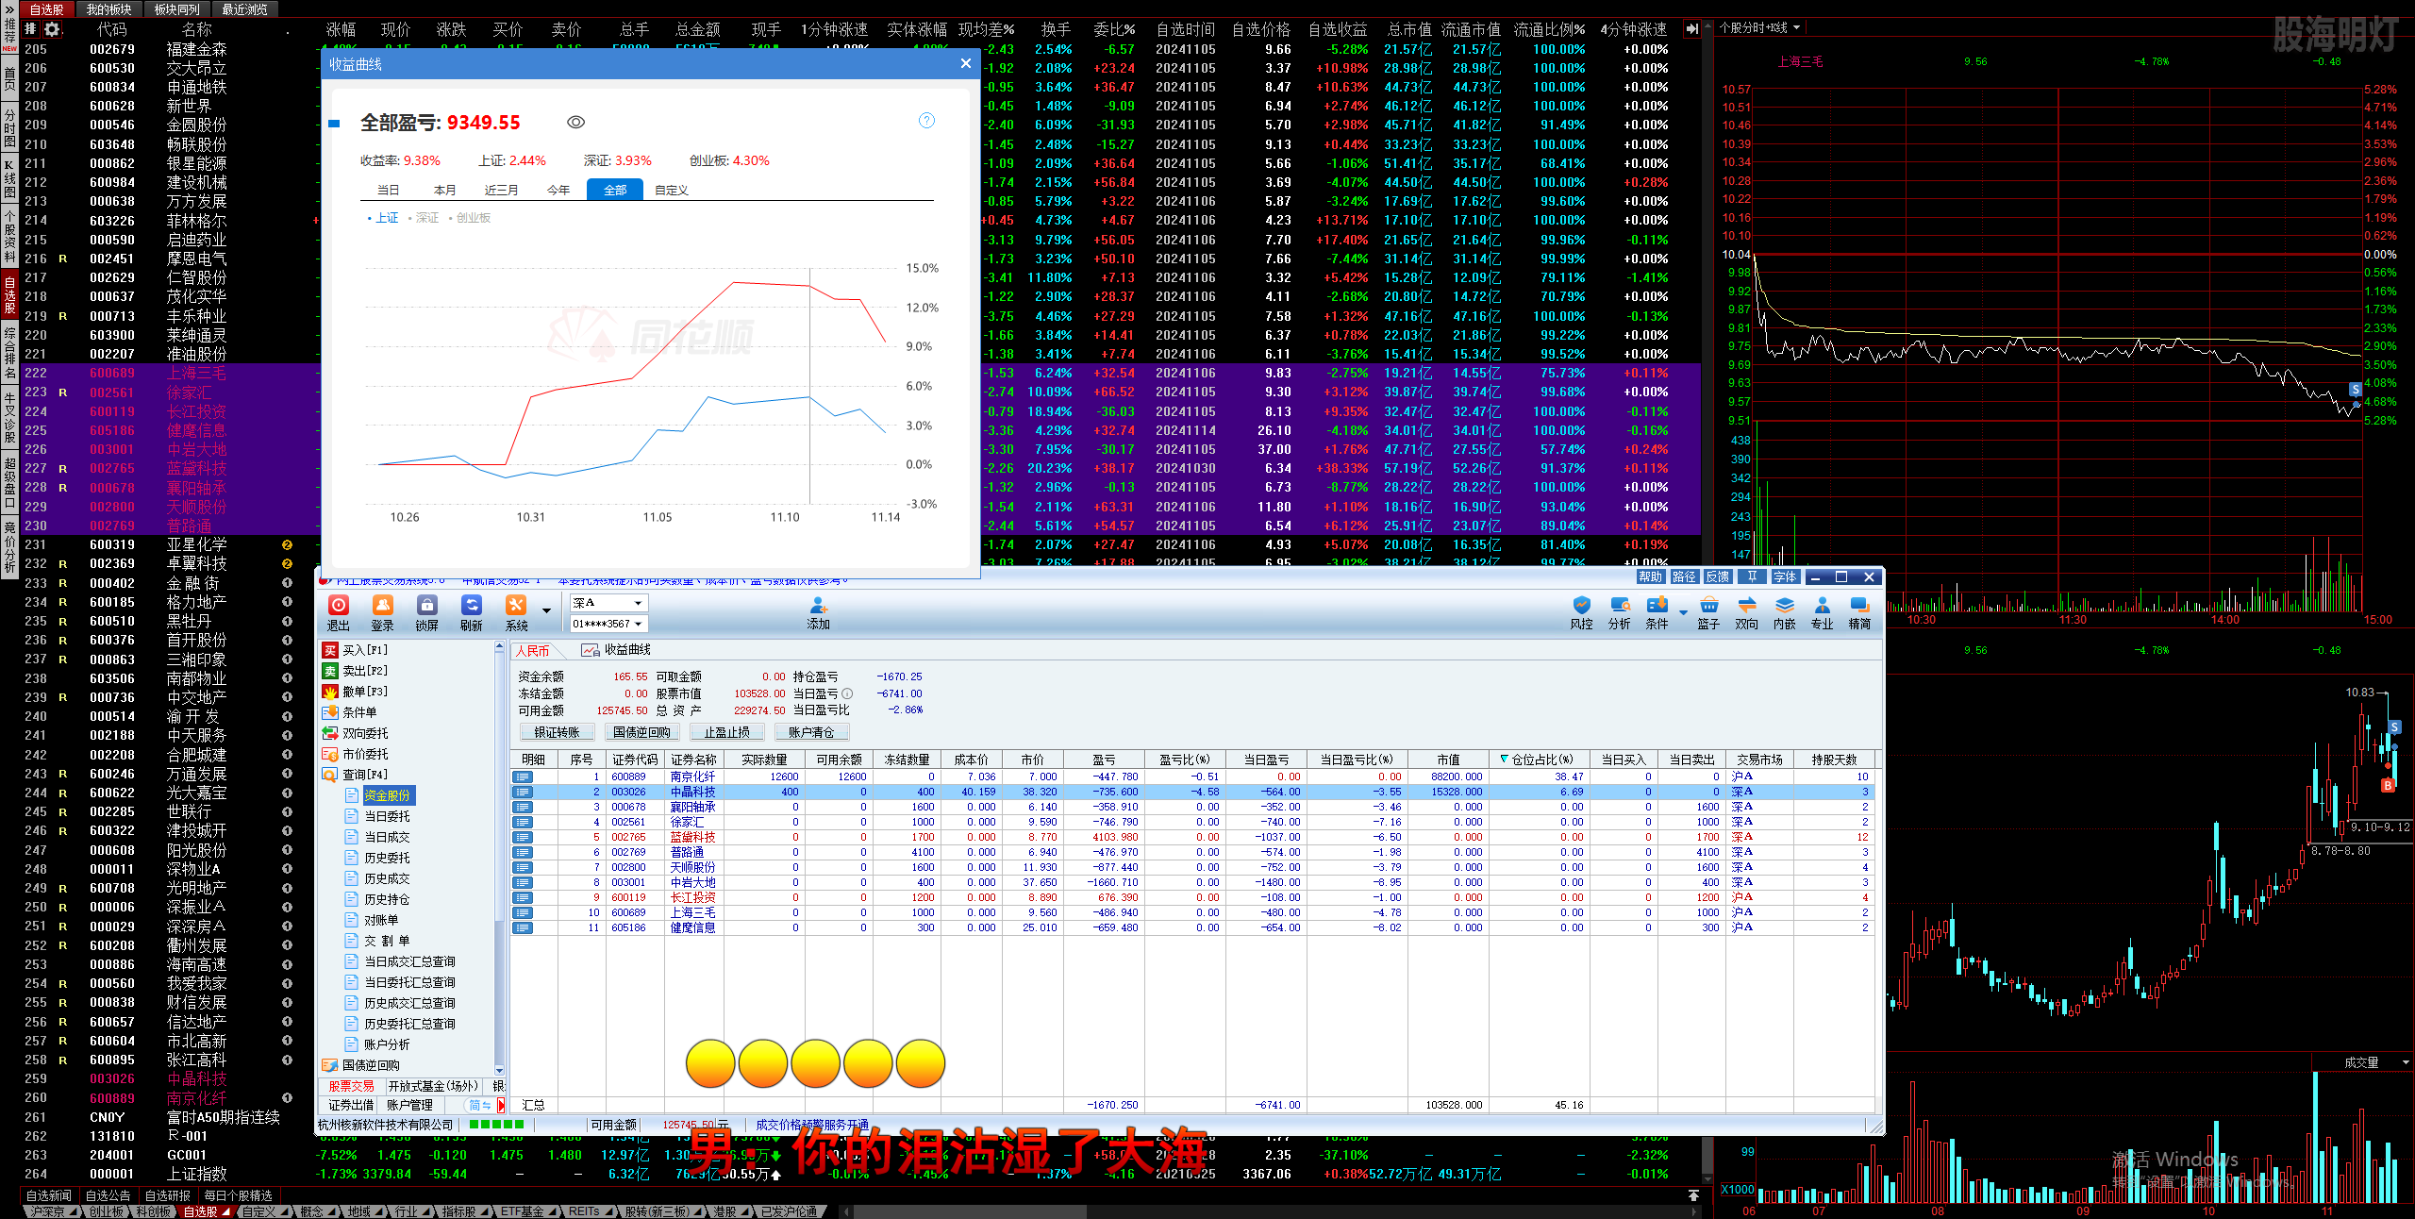Screen dimensions: 2415x1219
Task: Click the down arrow of left menu scrollbar
Action: pos(500,1071)
